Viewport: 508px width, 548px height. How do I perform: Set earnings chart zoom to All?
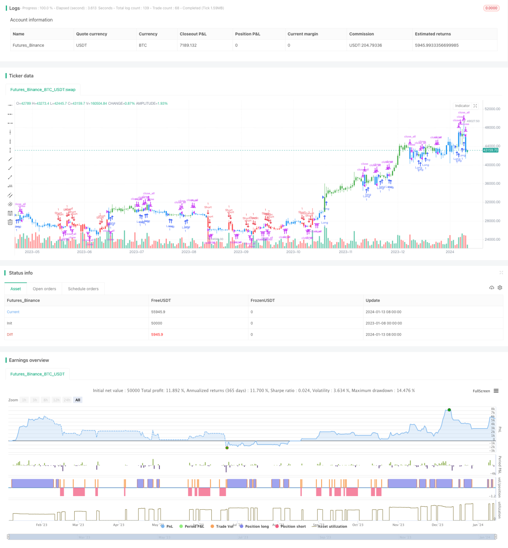coord(78,400)
